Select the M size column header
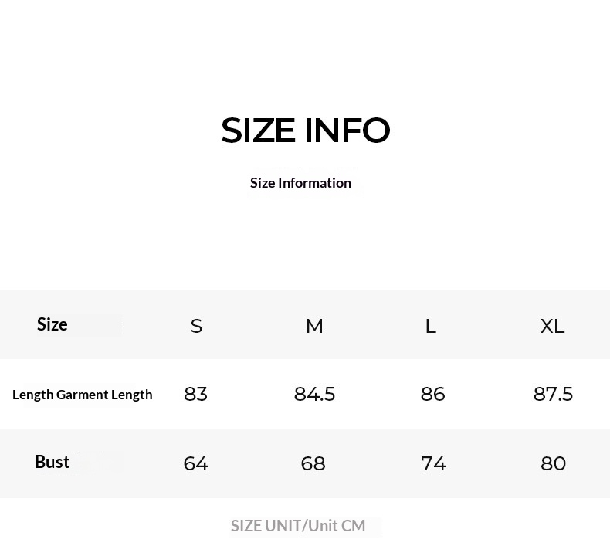Viewport: 610px width, 546px height. 314,326
